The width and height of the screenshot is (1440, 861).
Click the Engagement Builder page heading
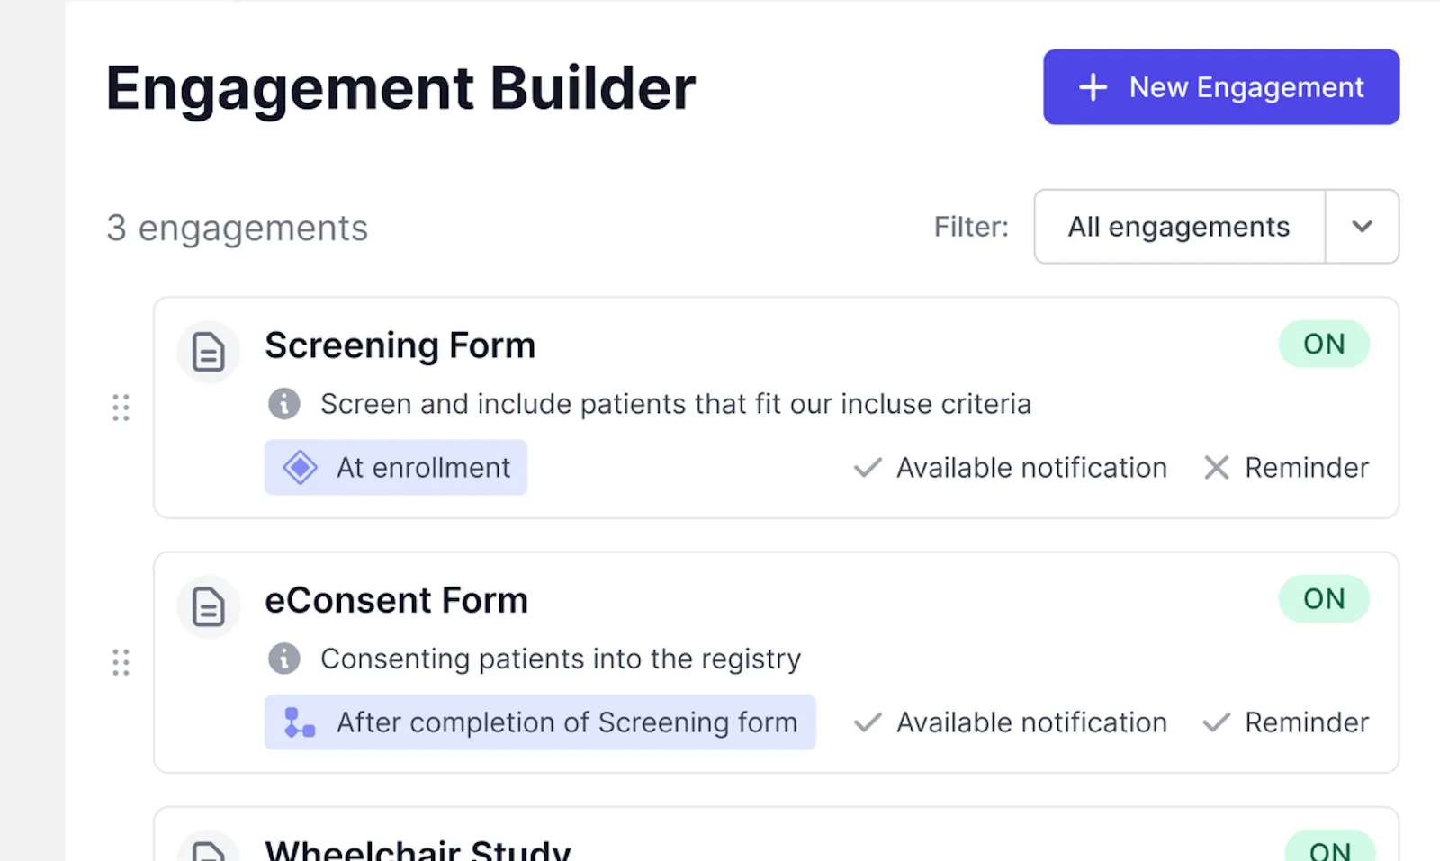400,88
